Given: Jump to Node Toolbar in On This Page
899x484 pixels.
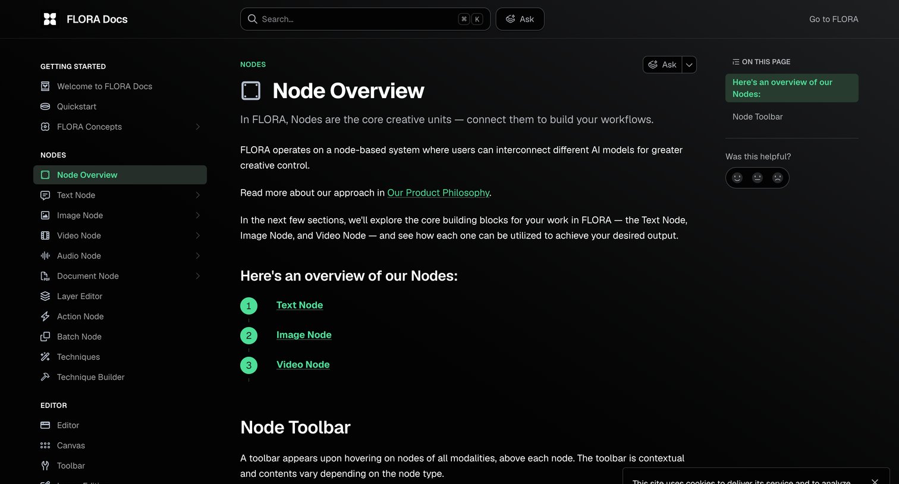Looking at the screenshot, I should click(x=757, y=117).
